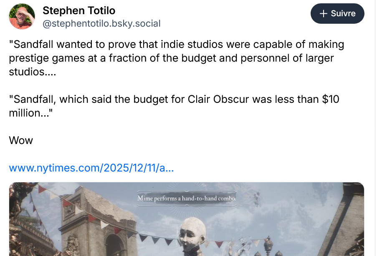Click the @stephentotilo.bsky.social handle
377x256 pixels.
pos(101,23)
